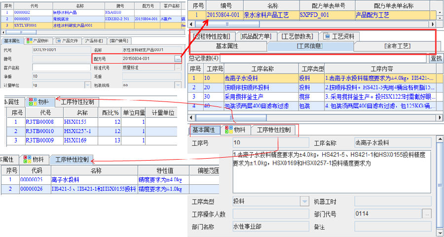The image size is (444, 237).
Task: Click the 客户名称 input field
Action: point(60,68)
